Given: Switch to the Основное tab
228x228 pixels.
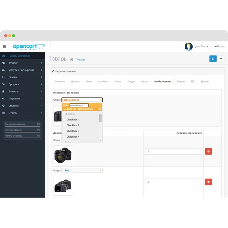Looking at the screenshot, I should (60, 82).
